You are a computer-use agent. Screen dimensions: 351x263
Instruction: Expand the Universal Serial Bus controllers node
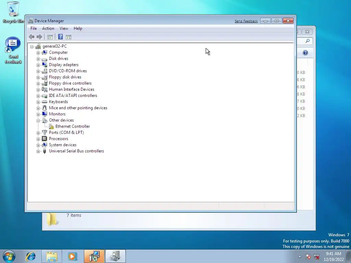coord(38,151)
